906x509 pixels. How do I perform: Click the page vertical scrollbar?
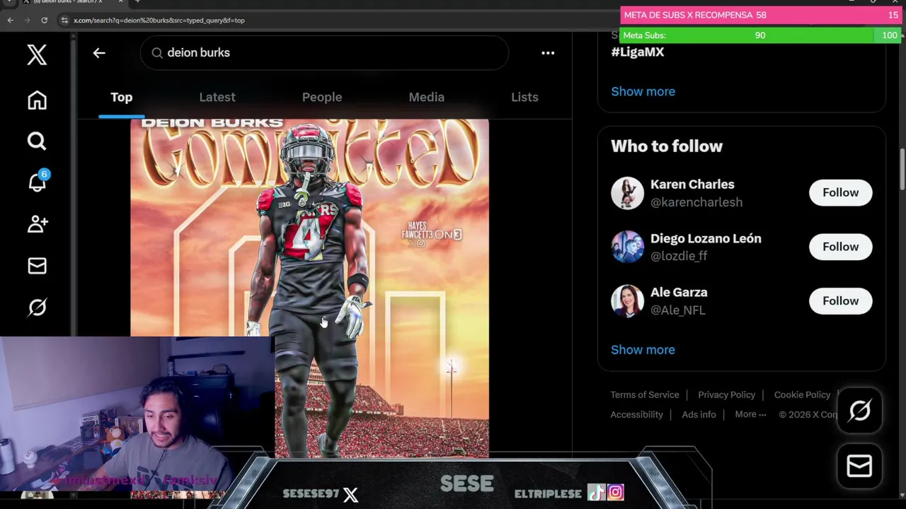pyautogui.click(x=902, y=168)
